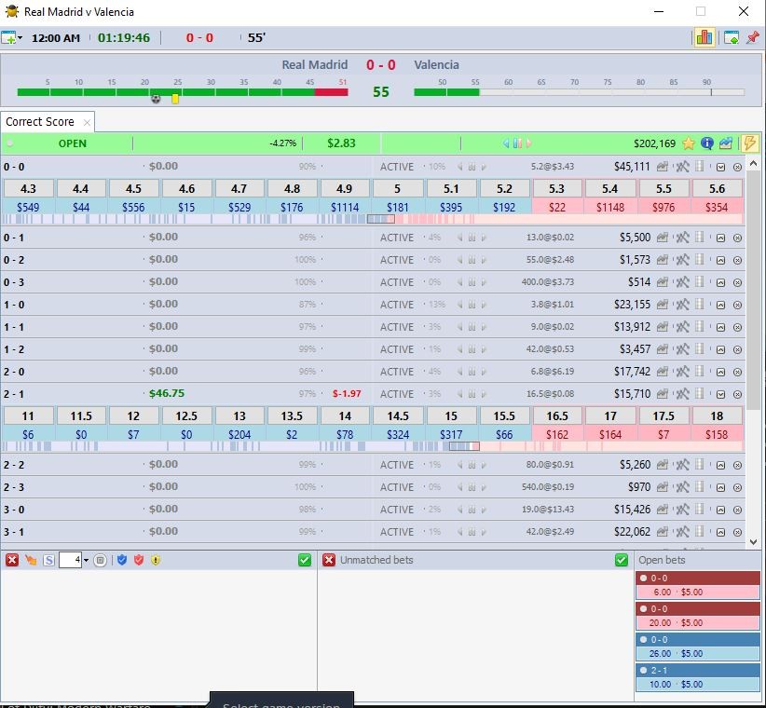
Task: Click the gold star favorite icon
Action: tap(689, 143)
